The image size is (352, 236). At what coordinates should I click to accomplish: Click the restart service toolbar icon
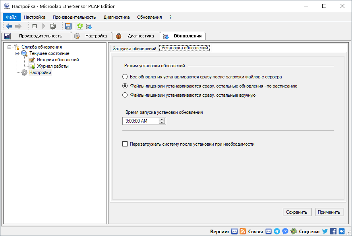pos(52,26)
